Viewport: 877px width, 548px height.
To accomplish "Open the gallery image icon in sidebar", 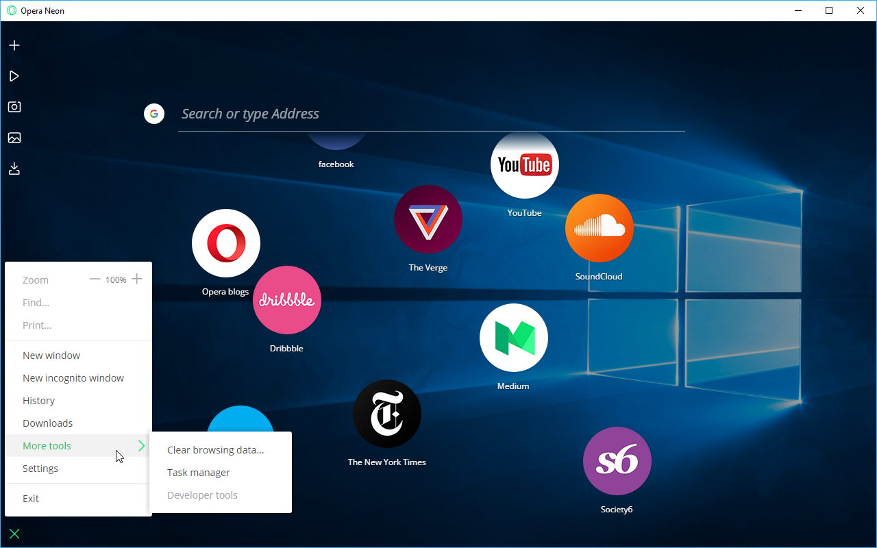I will 14,138.
